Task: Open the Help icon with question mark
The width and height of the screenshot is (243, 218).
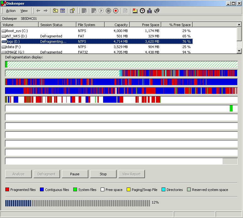Action: 72,11
